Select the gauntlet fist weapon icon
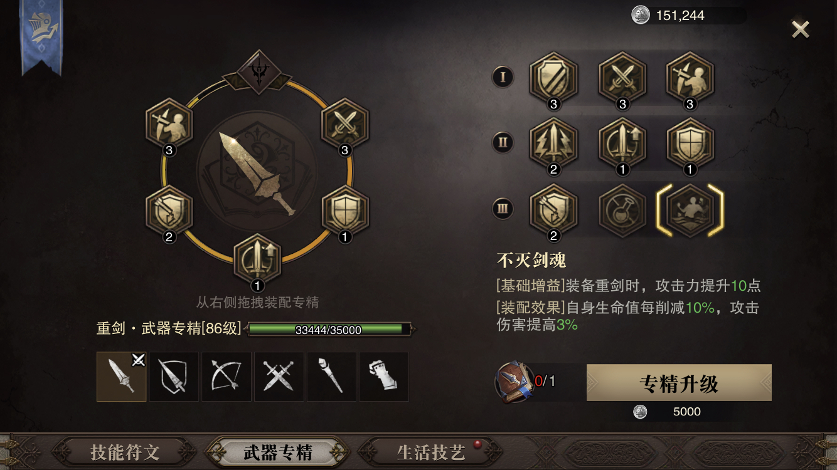Viewport: 837px width, 470px height. coord(384,377)
